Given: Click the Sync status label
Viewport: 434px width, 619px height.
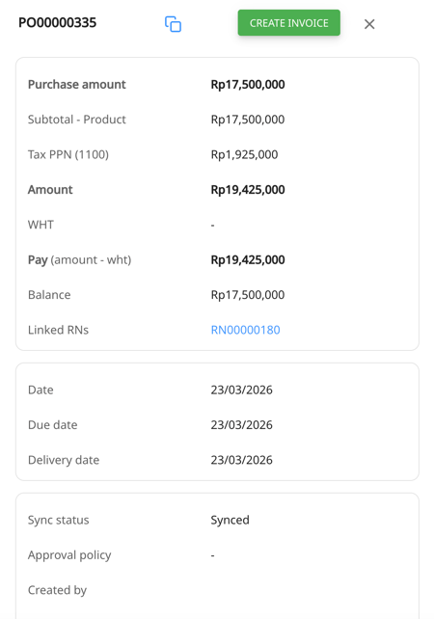Looking at the screenshot, I should click(59, 520).
